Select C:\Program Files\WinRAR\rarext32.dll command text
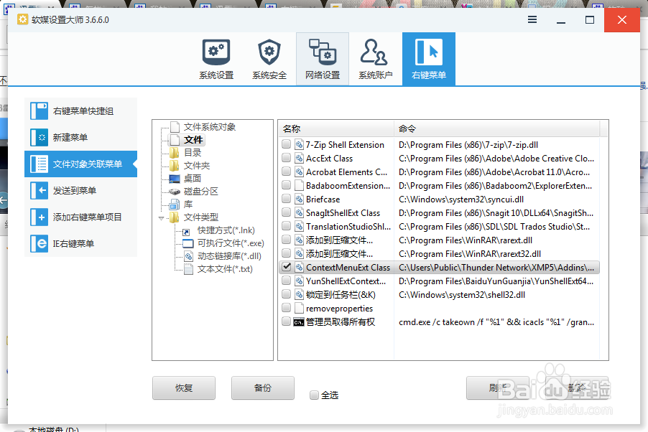648x432 pixels. [470, 254]
